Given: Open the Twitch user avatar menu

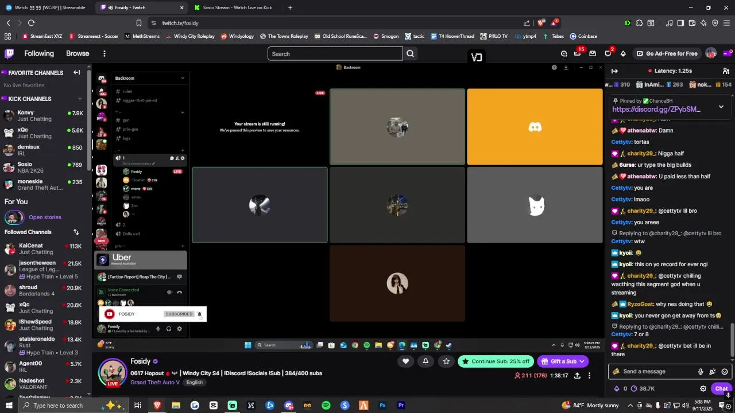Looking at the screenshot, I should click(711, 53).
